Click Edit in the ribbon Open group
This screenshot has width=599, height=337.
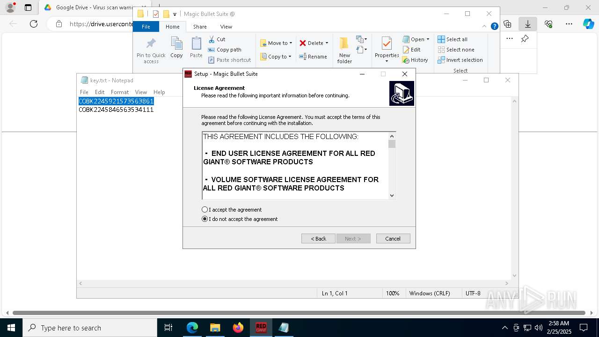[x=412, y=50]
